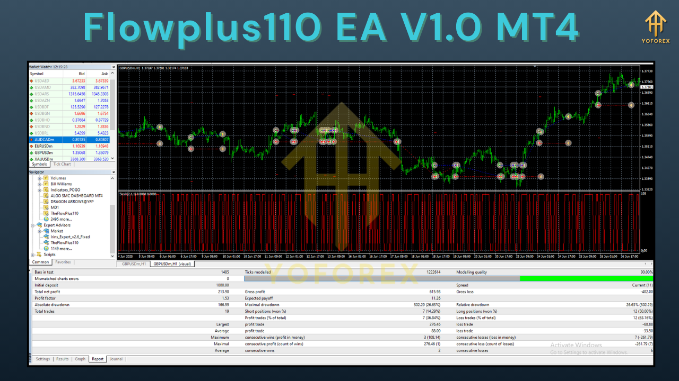Viewport: 679px width, 381px height.
Task: Expand the Indicators_POGO group
Action: pos(40,190)
